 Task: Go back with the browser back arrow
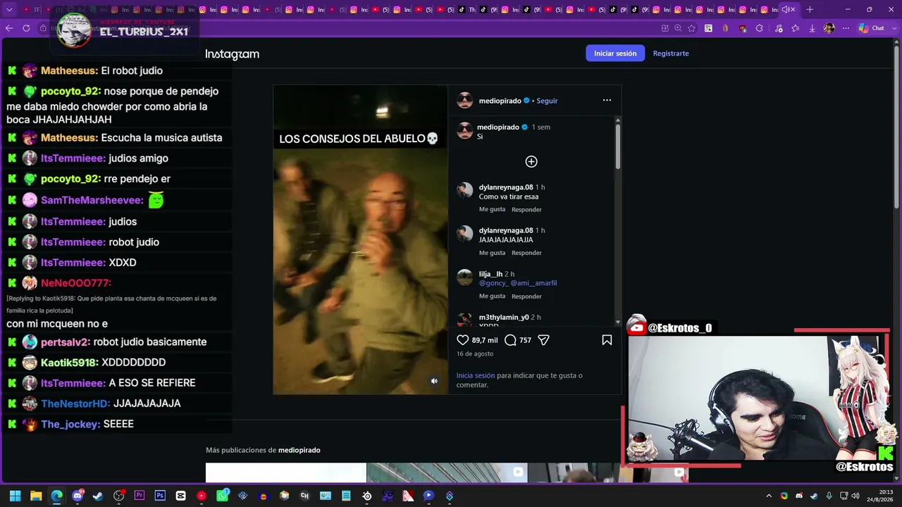[x=9, y=28]
